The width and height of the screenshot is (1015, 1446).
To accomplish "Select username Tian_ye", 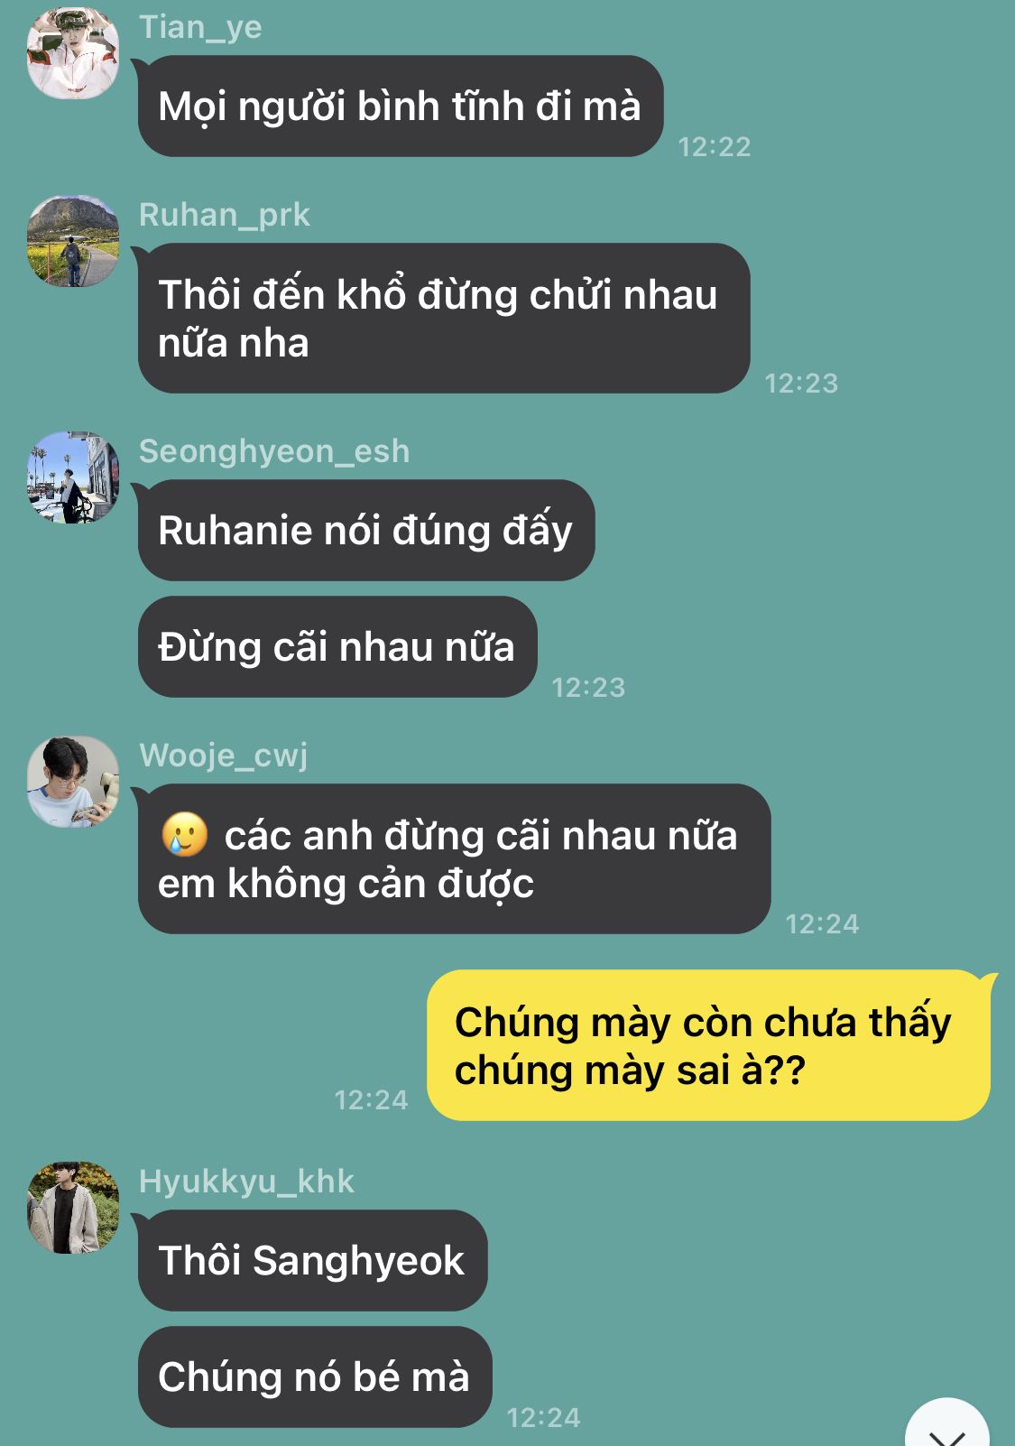I will (x=200, y=27).
